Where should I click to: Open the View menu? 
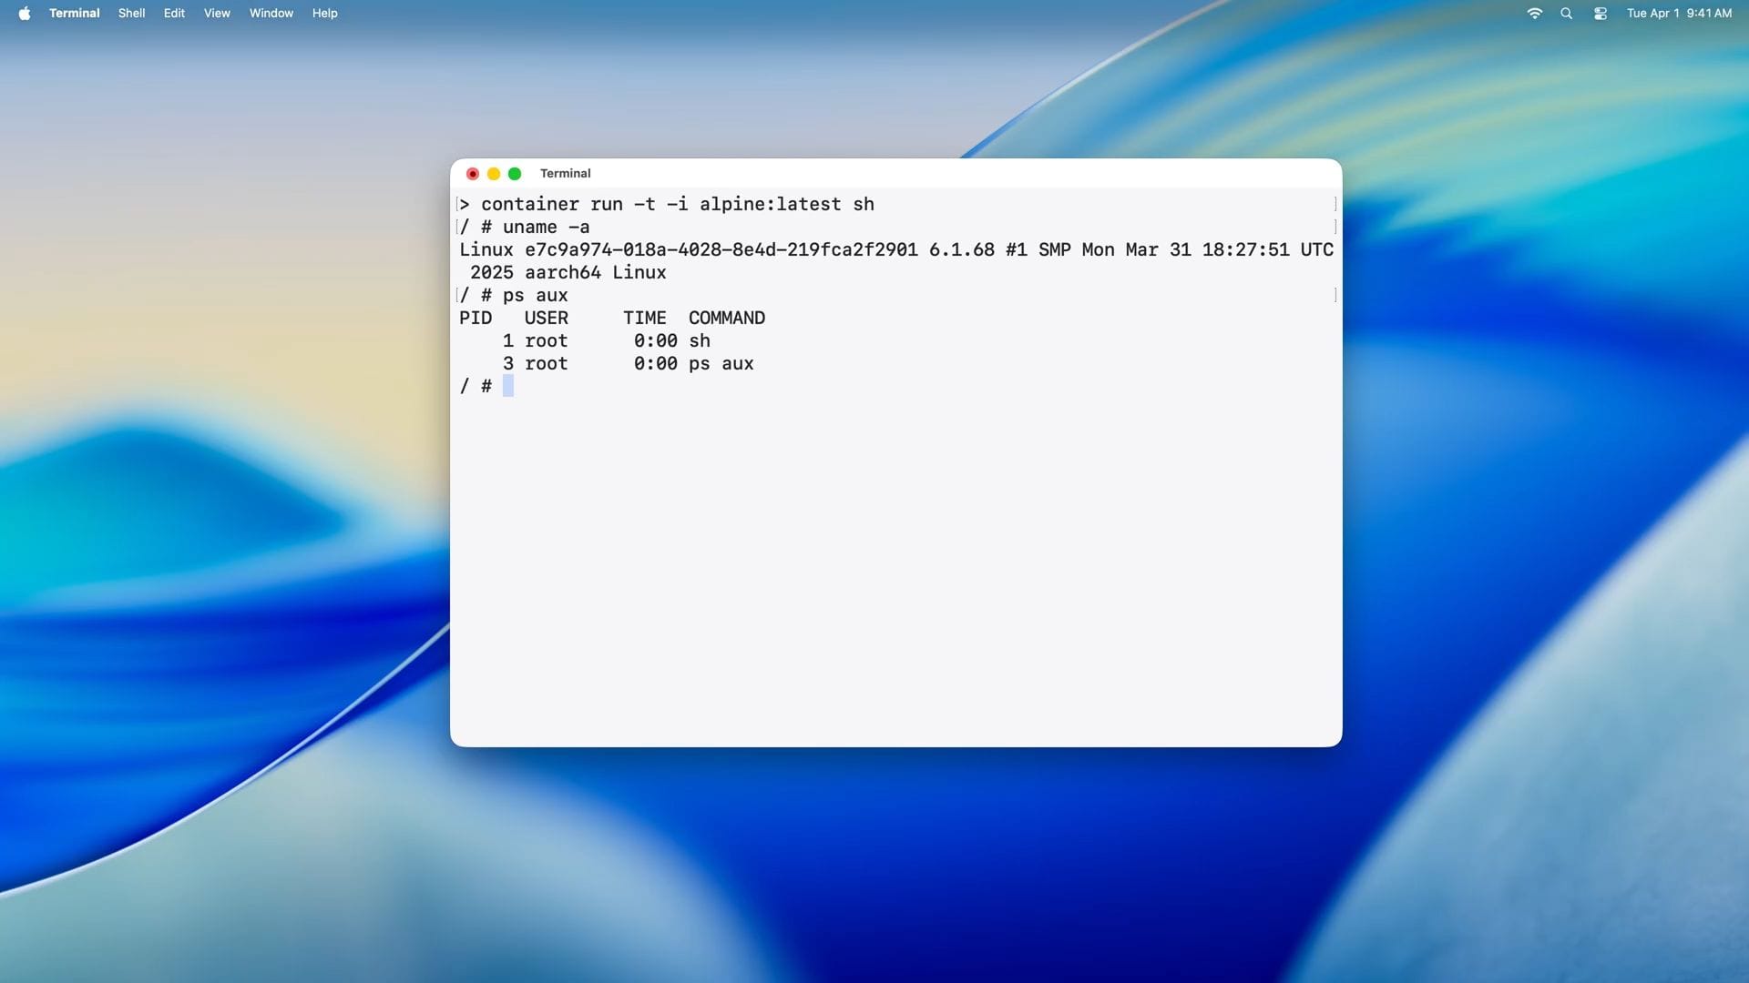click(x=216, y=13)
